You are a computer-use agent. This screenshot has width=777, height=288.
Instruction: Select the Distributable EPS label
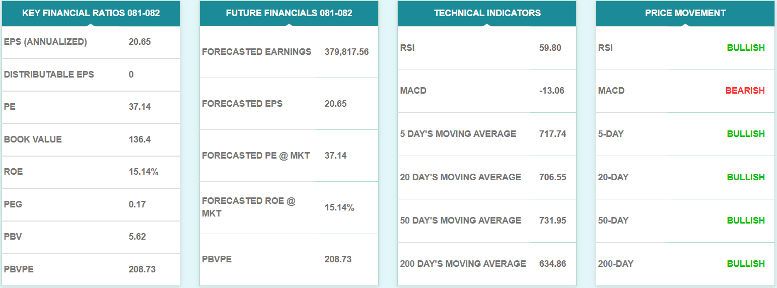[x=49, y=75]
